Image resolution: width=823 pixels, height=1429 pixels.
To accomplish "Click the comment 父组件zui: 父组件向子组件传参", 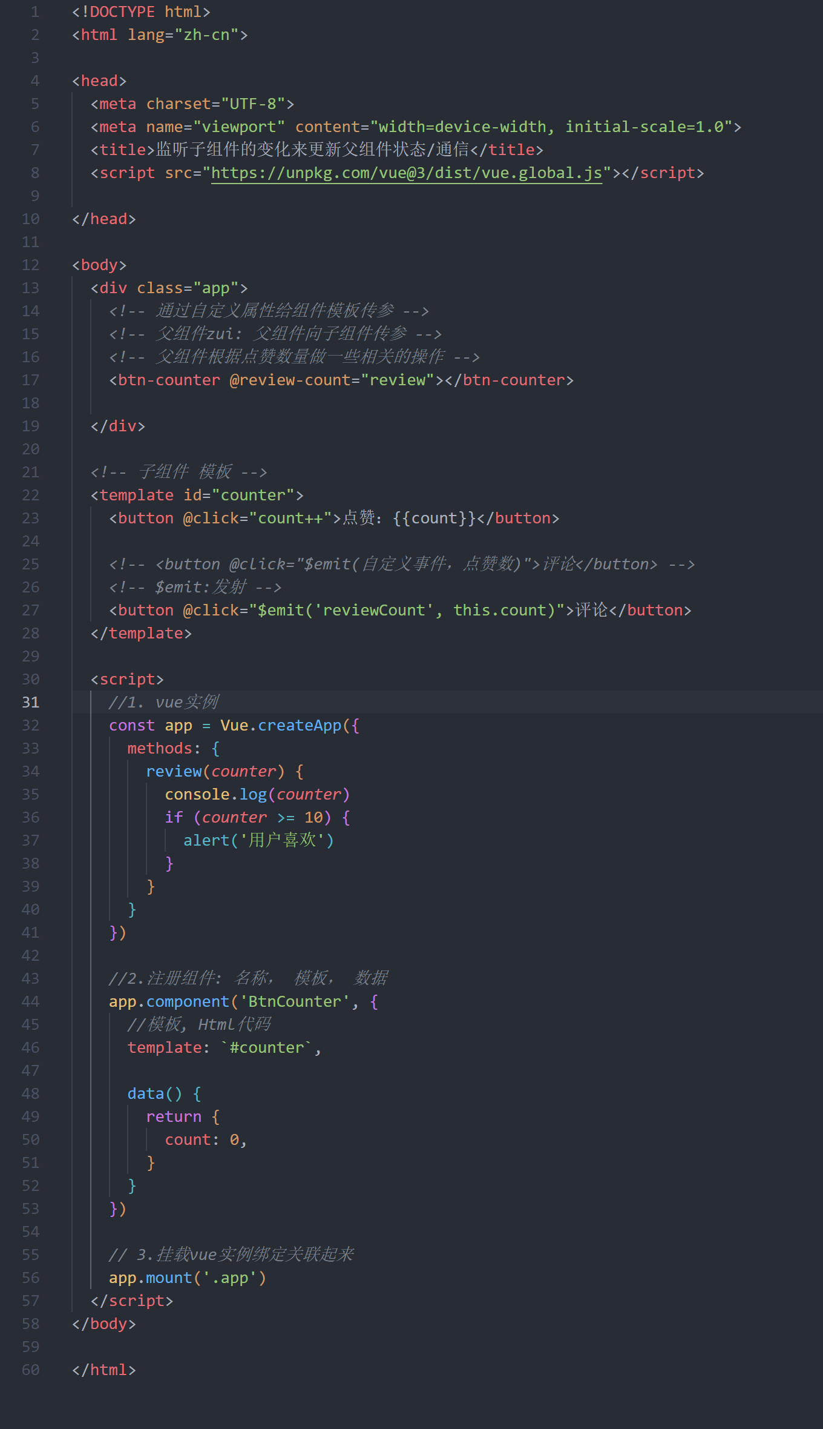I will coord(275,334).
